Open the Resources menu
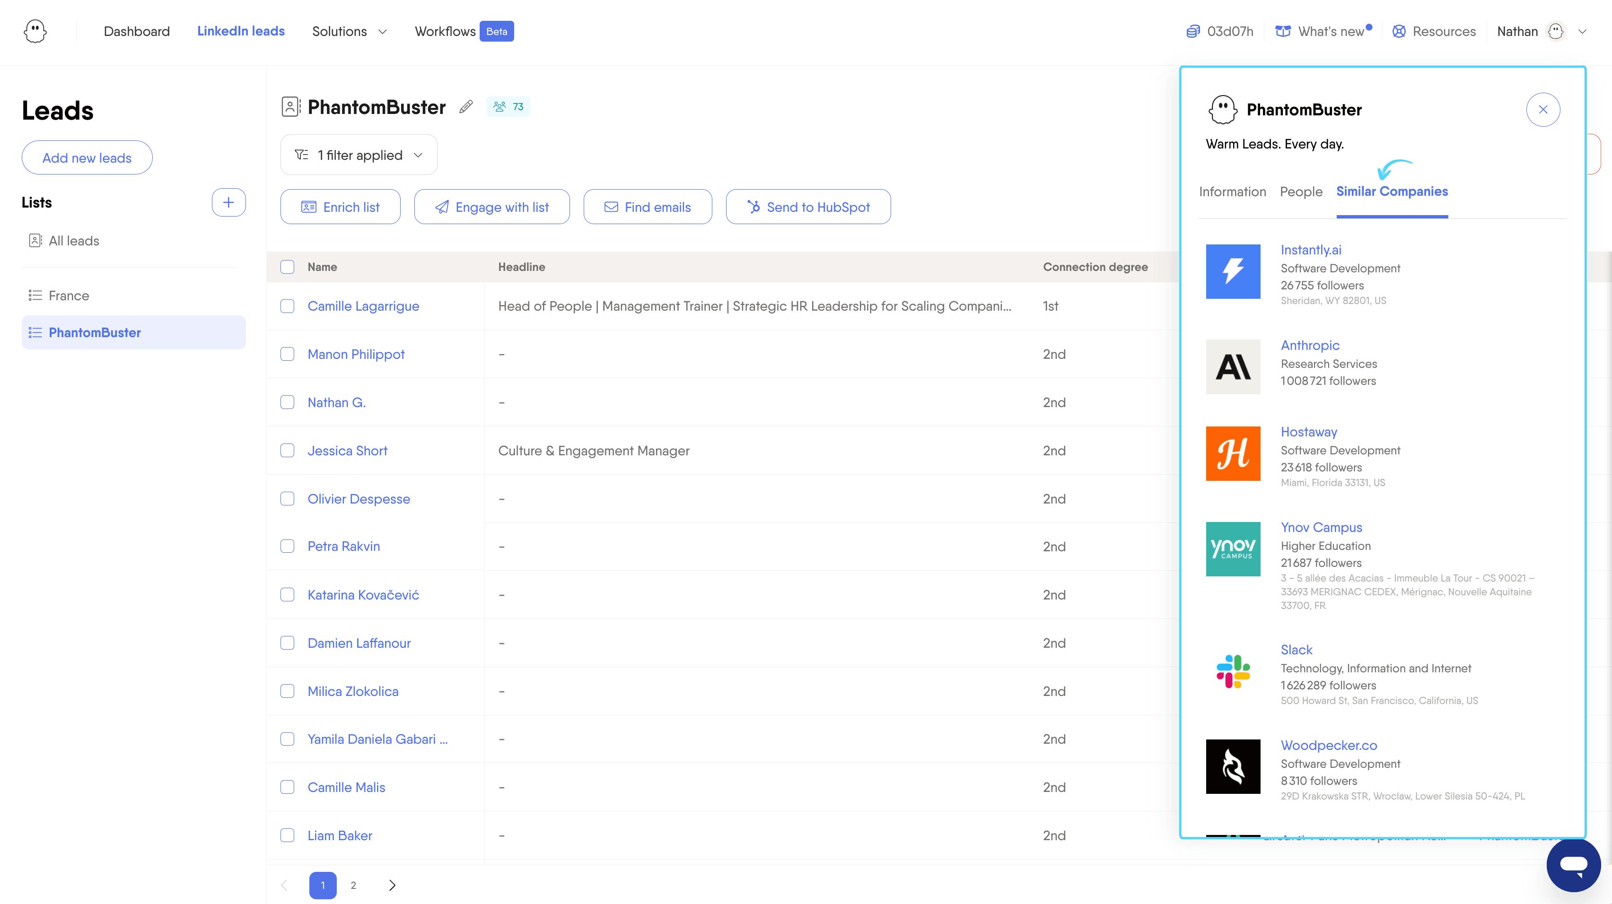 pos(1434,31)
